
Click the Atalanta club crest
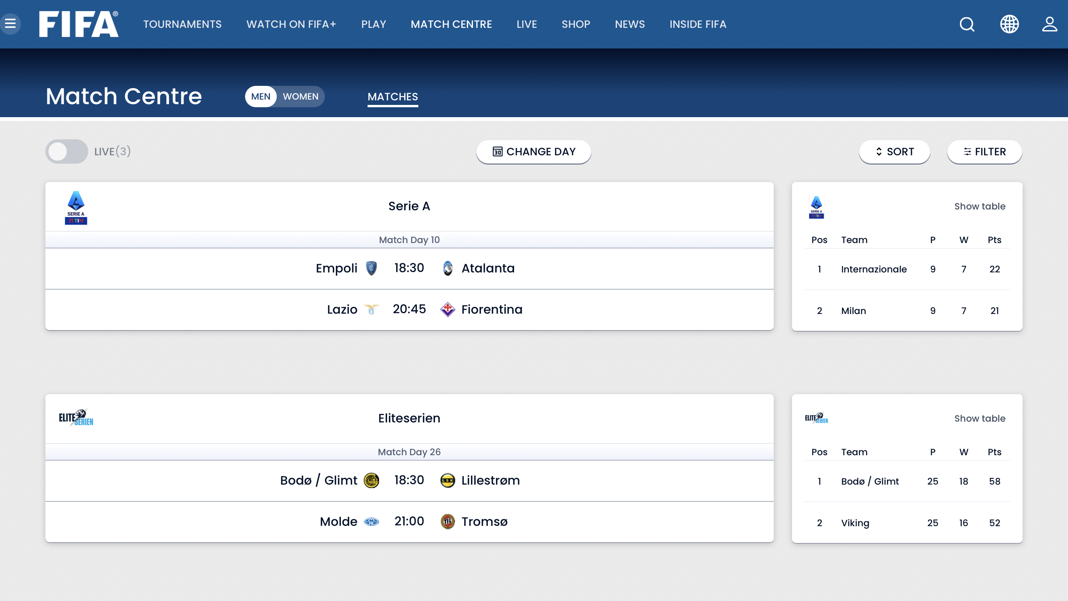448,268
